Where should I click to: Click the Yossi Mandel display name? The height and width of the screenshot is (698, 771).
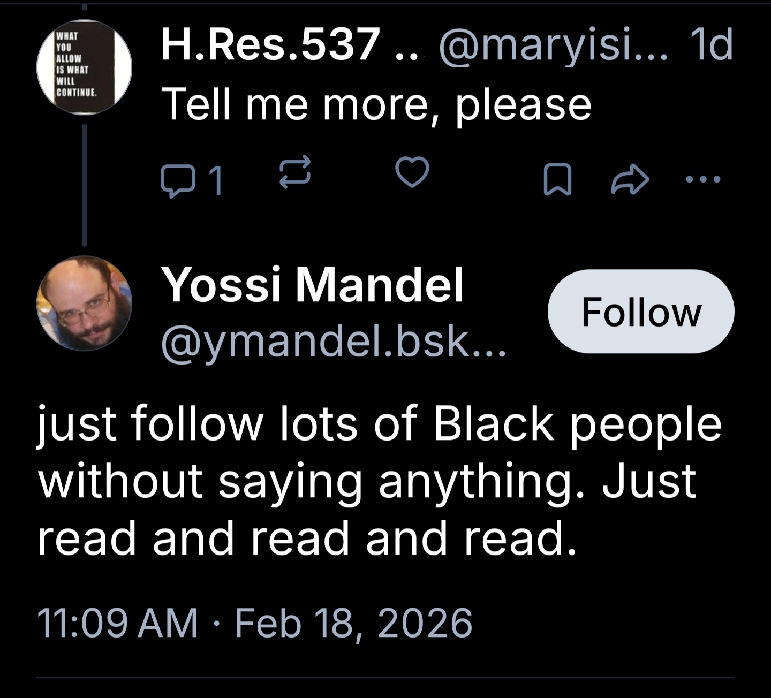click(313, 285)
